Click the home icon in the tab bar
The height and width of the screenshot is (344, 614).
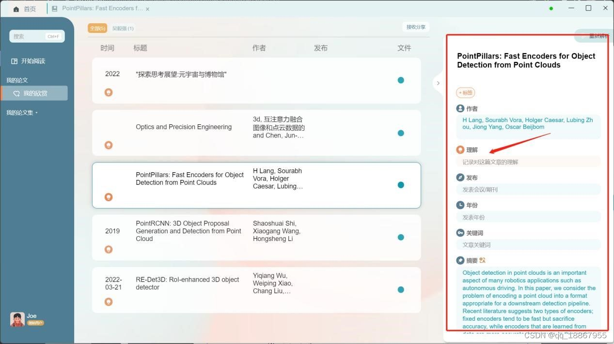(x=16, y=9)
